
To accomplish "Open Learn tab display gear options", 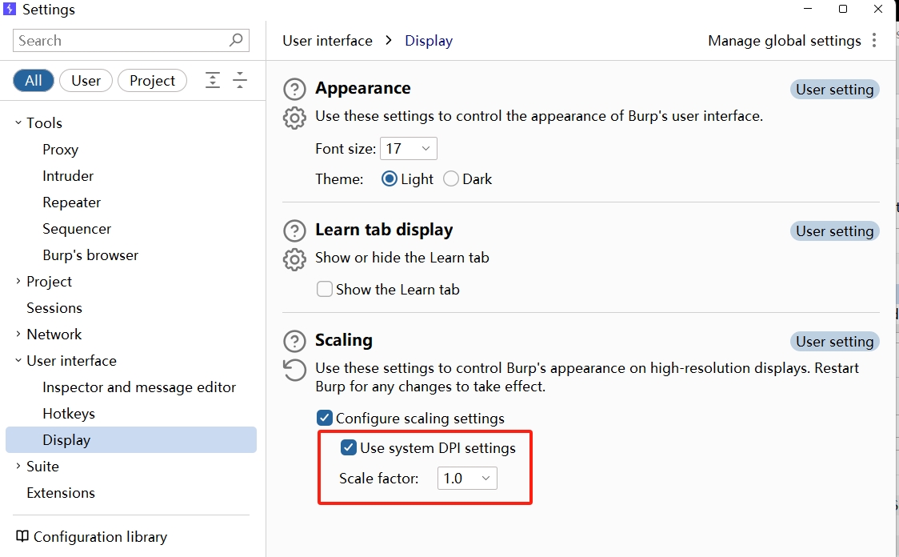I will (x=294, y=259).
